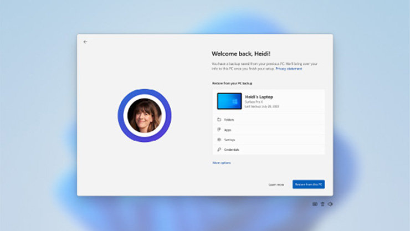Click the More options link

pyautogui.click(x=222, y=163)
